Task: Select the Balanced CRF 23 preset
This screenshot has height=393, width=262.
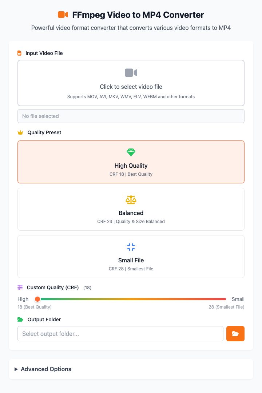Action: point(131,209)
